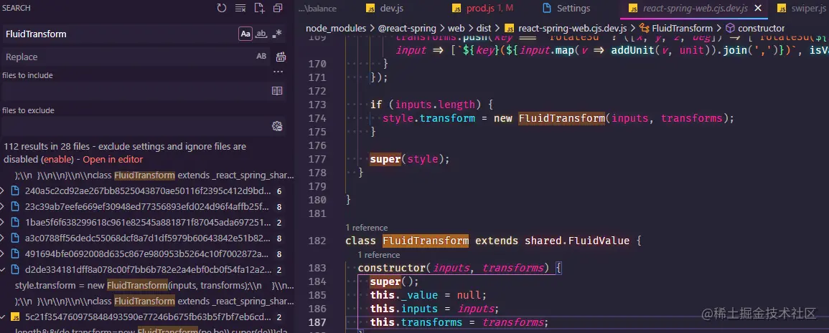Click '1 reference' above constructor
This screenshot has width=829, height=333.
coord(378,255)
